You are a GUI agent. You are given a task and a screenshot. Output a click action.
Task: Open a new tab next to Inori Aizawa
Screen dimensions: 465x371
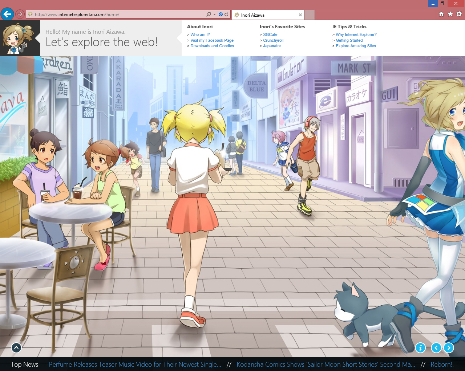[308, 15]
